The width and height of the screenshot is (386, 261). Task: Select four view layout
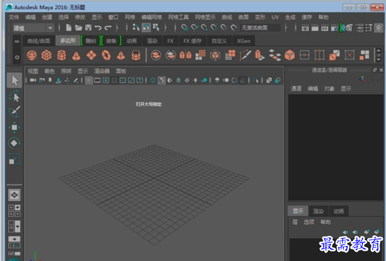pyautogui.click(x=14, y=211)
